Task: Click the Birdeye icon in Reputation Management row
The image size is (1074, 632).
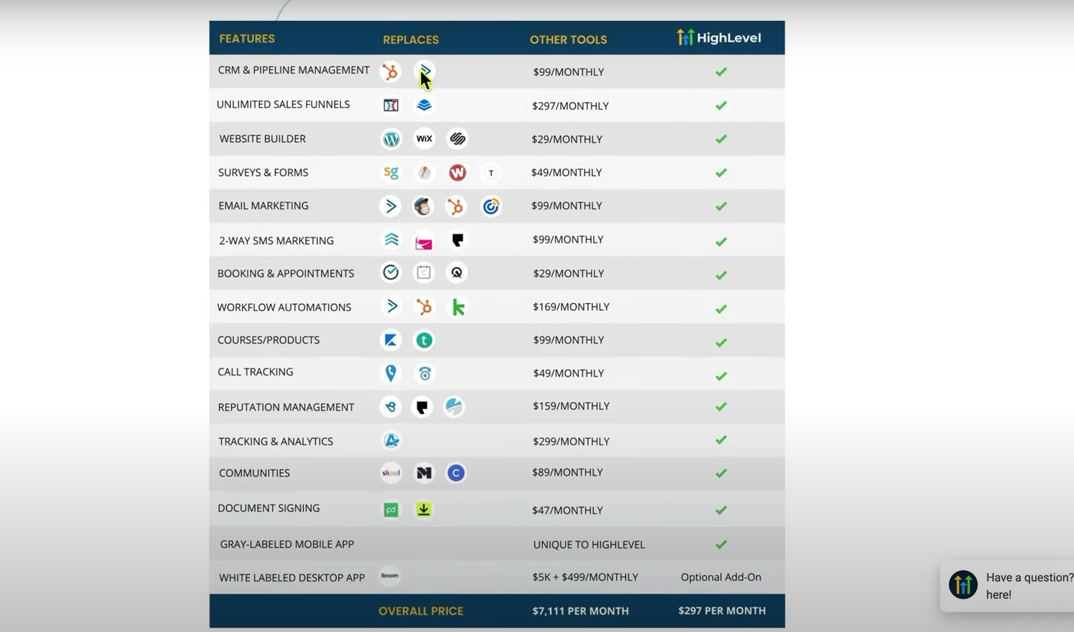Action: pyautogui.click(x=390, y=407)
